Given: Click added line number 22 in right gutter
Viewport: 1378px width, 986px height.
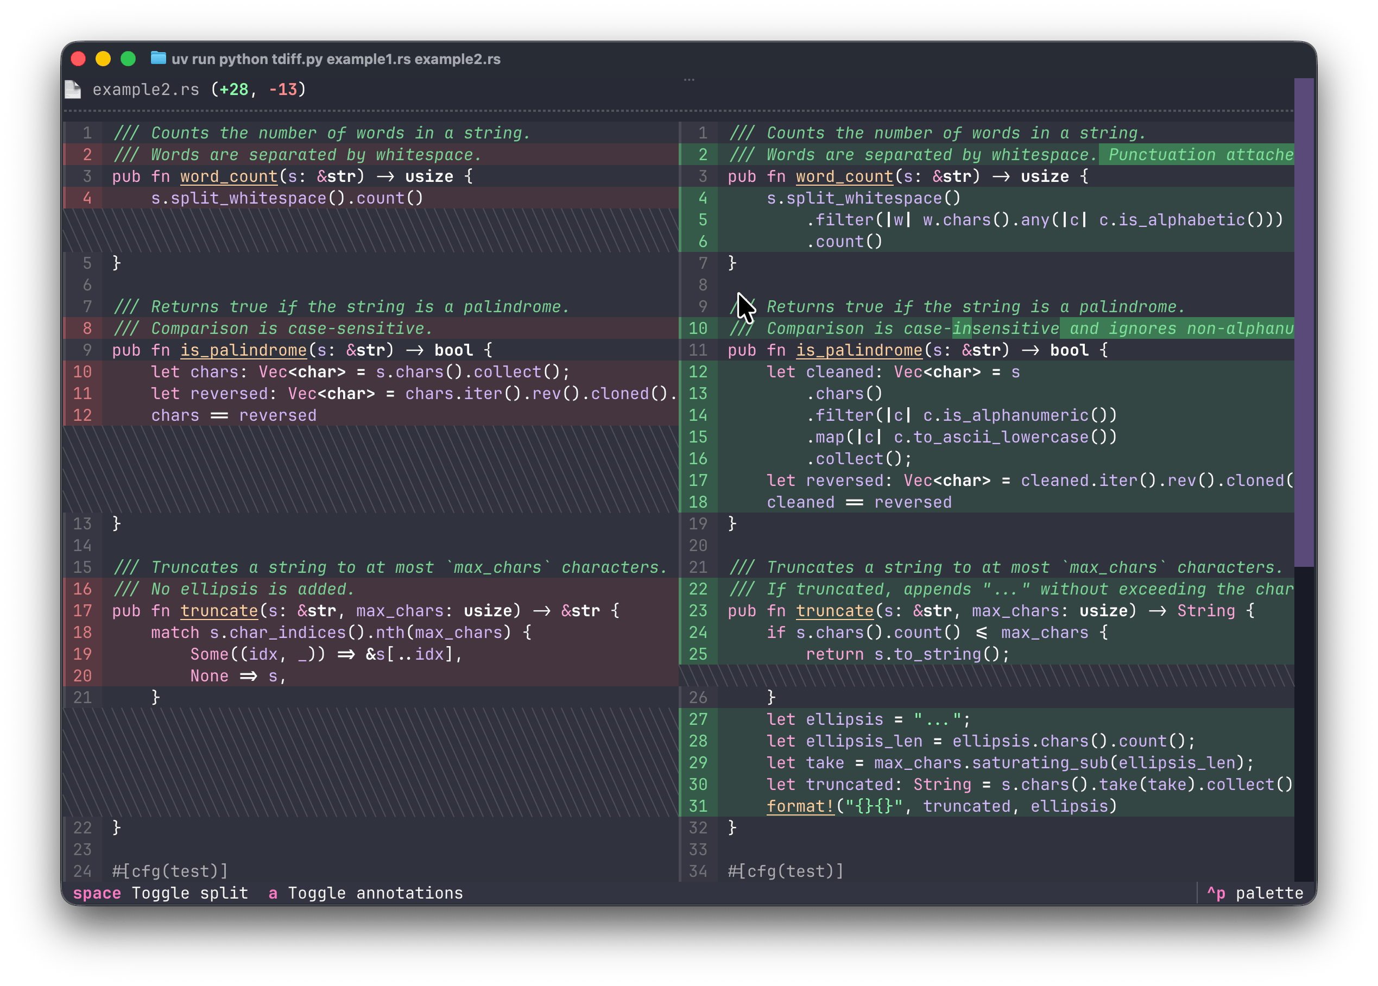Looking at the screenshot, I should point(698,589).
